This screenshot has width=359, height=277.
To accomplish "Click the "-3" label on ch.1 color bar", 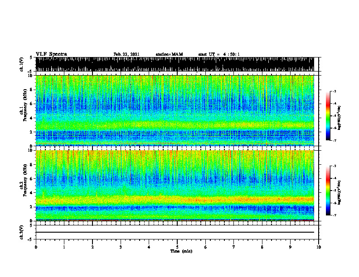I will pos(334,91).
